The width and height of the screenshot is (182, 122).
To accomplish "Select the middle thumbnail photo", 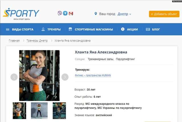I will (39, 111).
